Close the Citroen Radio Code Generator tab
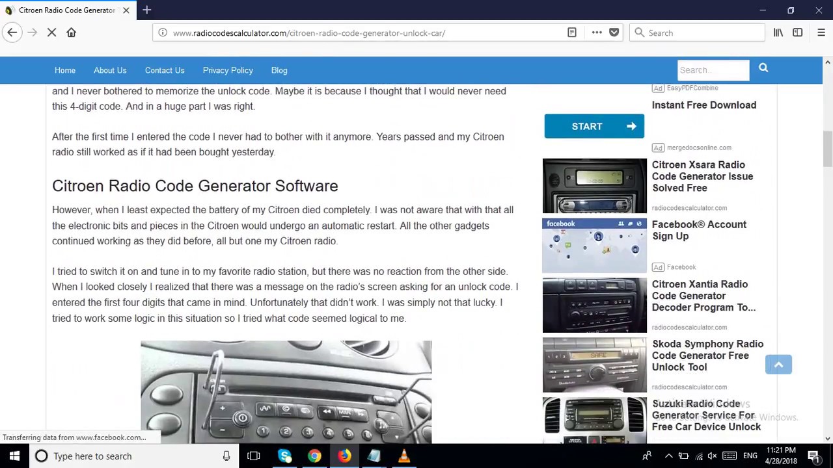The image size is (833, 468). 126,10
